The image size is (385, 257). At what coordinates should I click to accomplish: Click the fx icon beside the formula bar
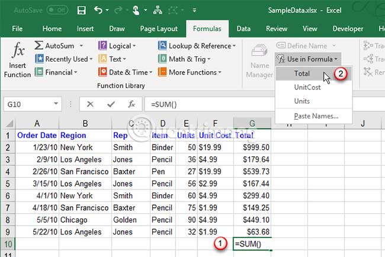click(x=131, y=104)
